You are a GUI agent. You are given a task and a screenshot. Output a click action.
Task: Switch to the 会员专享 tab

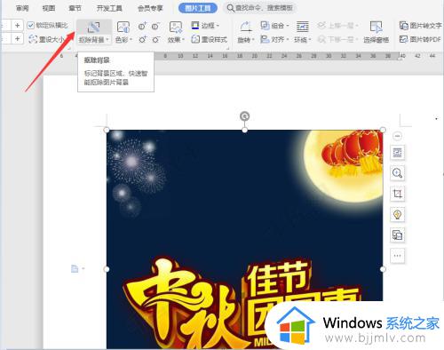point(150,8)
